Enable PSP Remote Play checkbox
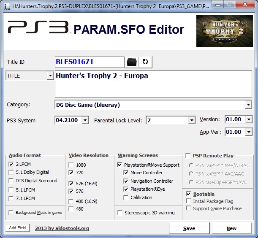258x238 pixels. [x=188, y=156]
